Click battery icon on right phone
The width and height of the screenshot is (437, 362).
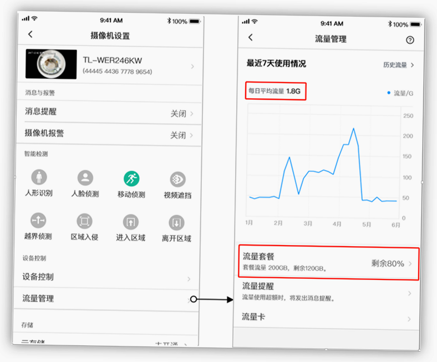(x=415, y=24)
